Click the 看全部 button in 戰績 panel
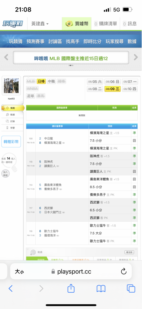Viewport: 142px width, 309px height. (129, 252)
